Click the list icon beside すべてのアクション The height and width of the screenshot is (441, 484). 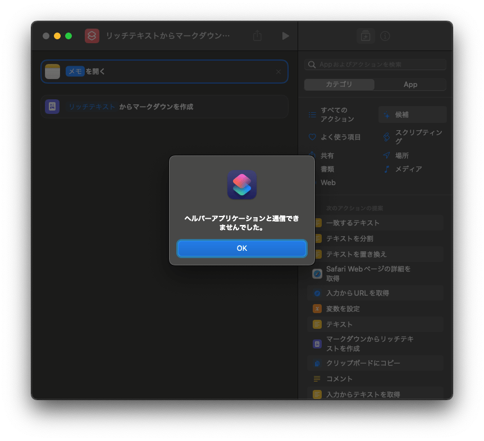coord(312,114)
